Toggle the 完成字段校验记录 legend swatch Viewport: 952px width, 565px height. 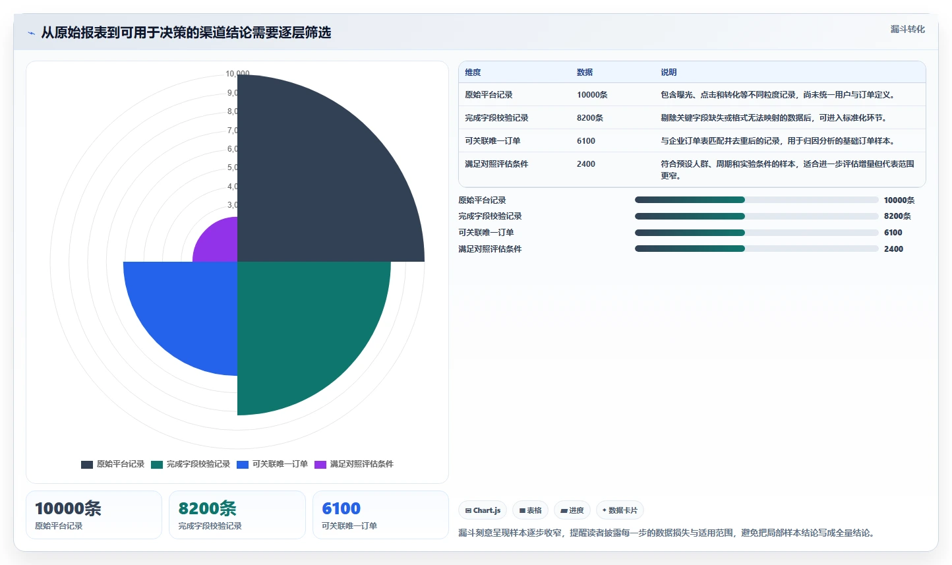[157, 464]
